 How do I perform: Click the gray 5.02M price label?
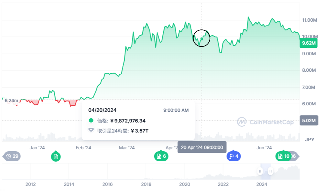[x=309, y=121]
